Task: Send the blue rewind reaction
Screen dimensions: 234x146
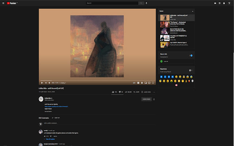Action: [169, 77]
